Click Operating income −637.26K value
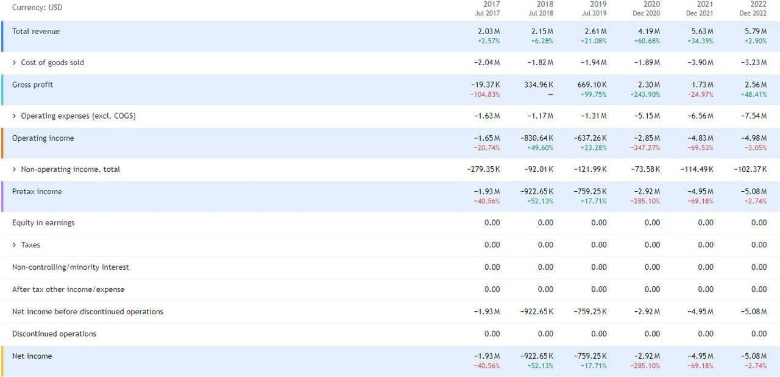The image size is (780, 377). click(x=590, y=138)
